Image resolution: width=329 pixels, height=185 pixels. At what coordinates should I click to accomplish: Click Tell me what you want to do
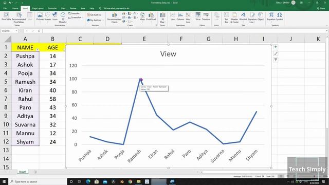pyautogui.click(x=114, y=8)
